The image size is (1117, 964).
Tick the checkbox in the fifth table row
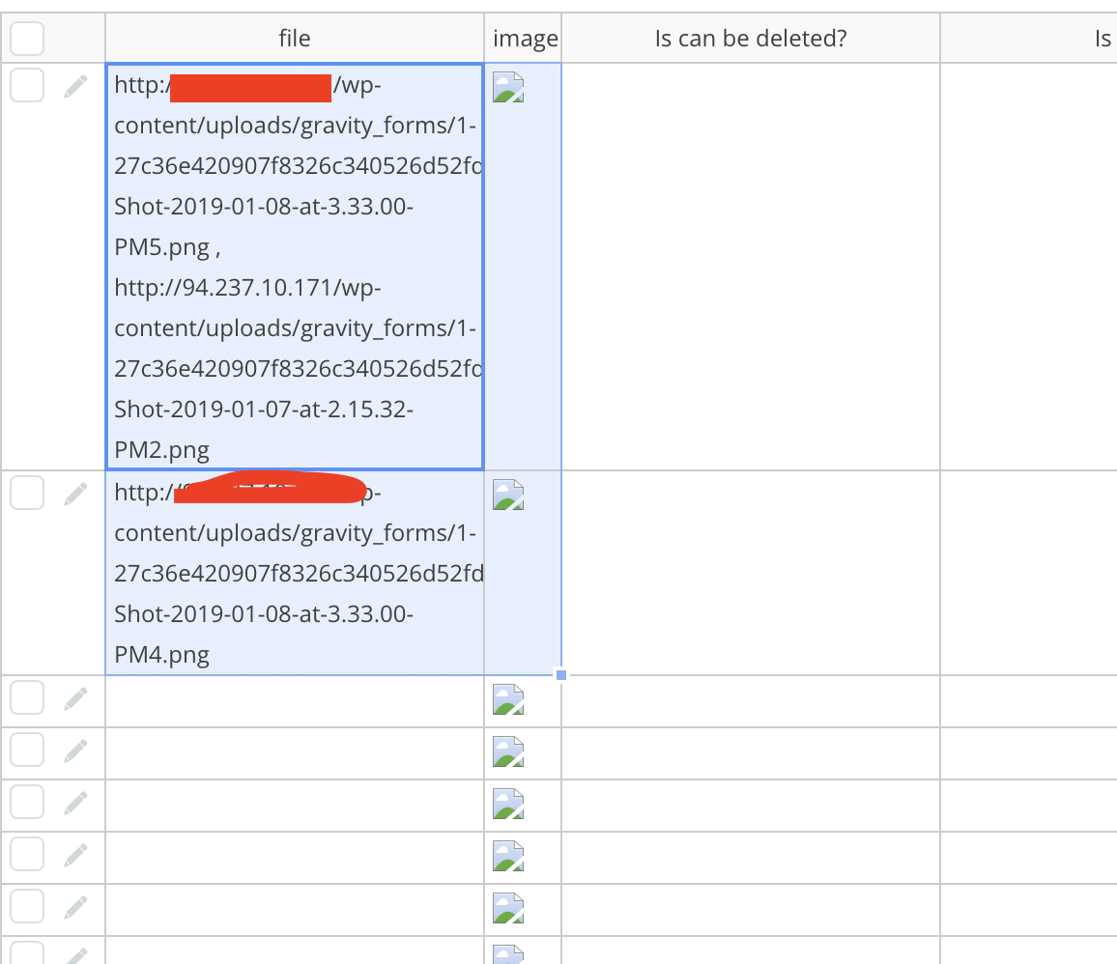pyautogui.click(x=27, y=802)
